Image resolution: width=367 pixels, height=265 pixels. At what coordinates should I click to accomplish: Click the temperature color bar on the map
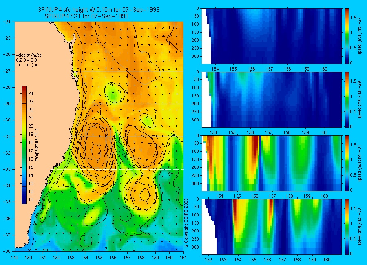click(24, 145)
